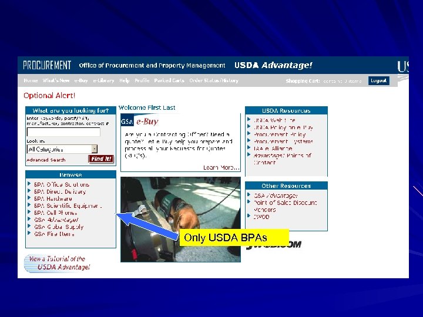
Task: Open Help in navigation bar
Action: (124, 80)
